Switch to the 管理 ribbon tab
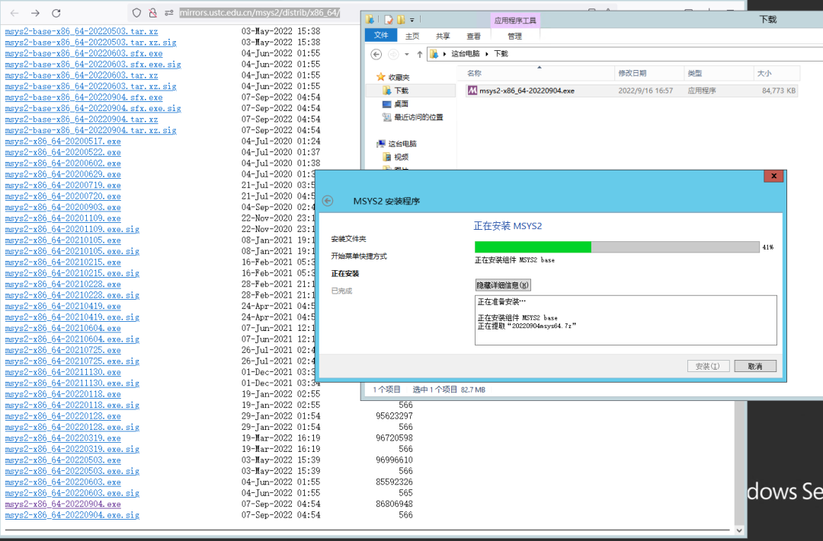The width and height of the screenshot is (823, 541). pos(514,36)
